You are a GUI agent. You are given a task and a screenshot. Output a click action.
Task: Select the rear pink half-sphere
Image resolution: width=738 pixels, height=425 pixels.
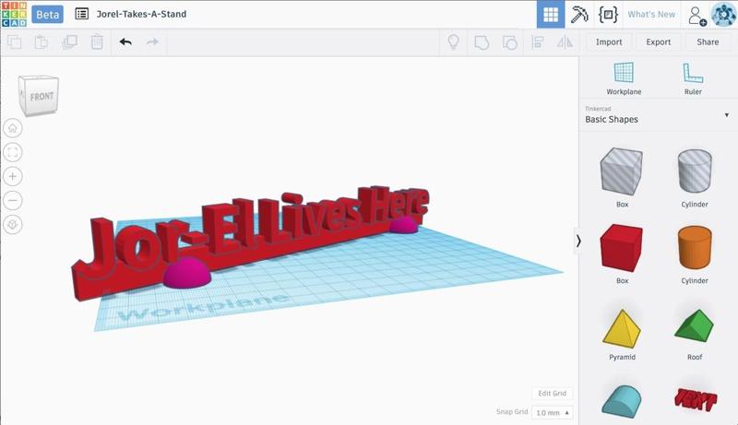(404, 225)
